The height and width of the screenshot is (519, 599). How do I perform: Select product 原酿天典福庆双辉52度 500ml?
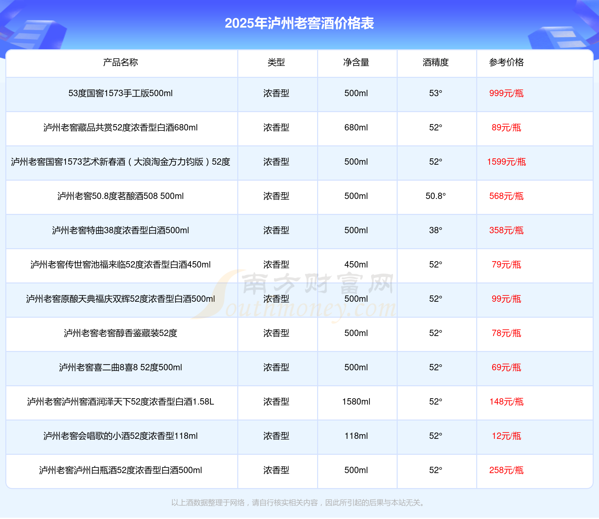(x=120, y=299)
